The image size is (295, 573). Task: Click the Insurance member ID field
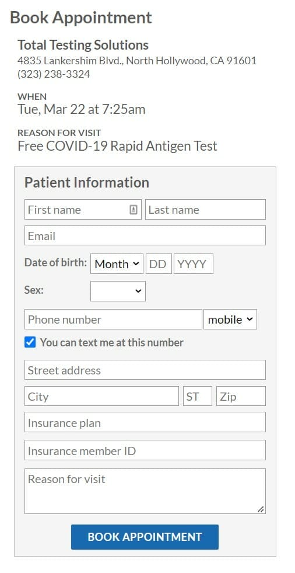pyautogui.click(x=145, y=450)
